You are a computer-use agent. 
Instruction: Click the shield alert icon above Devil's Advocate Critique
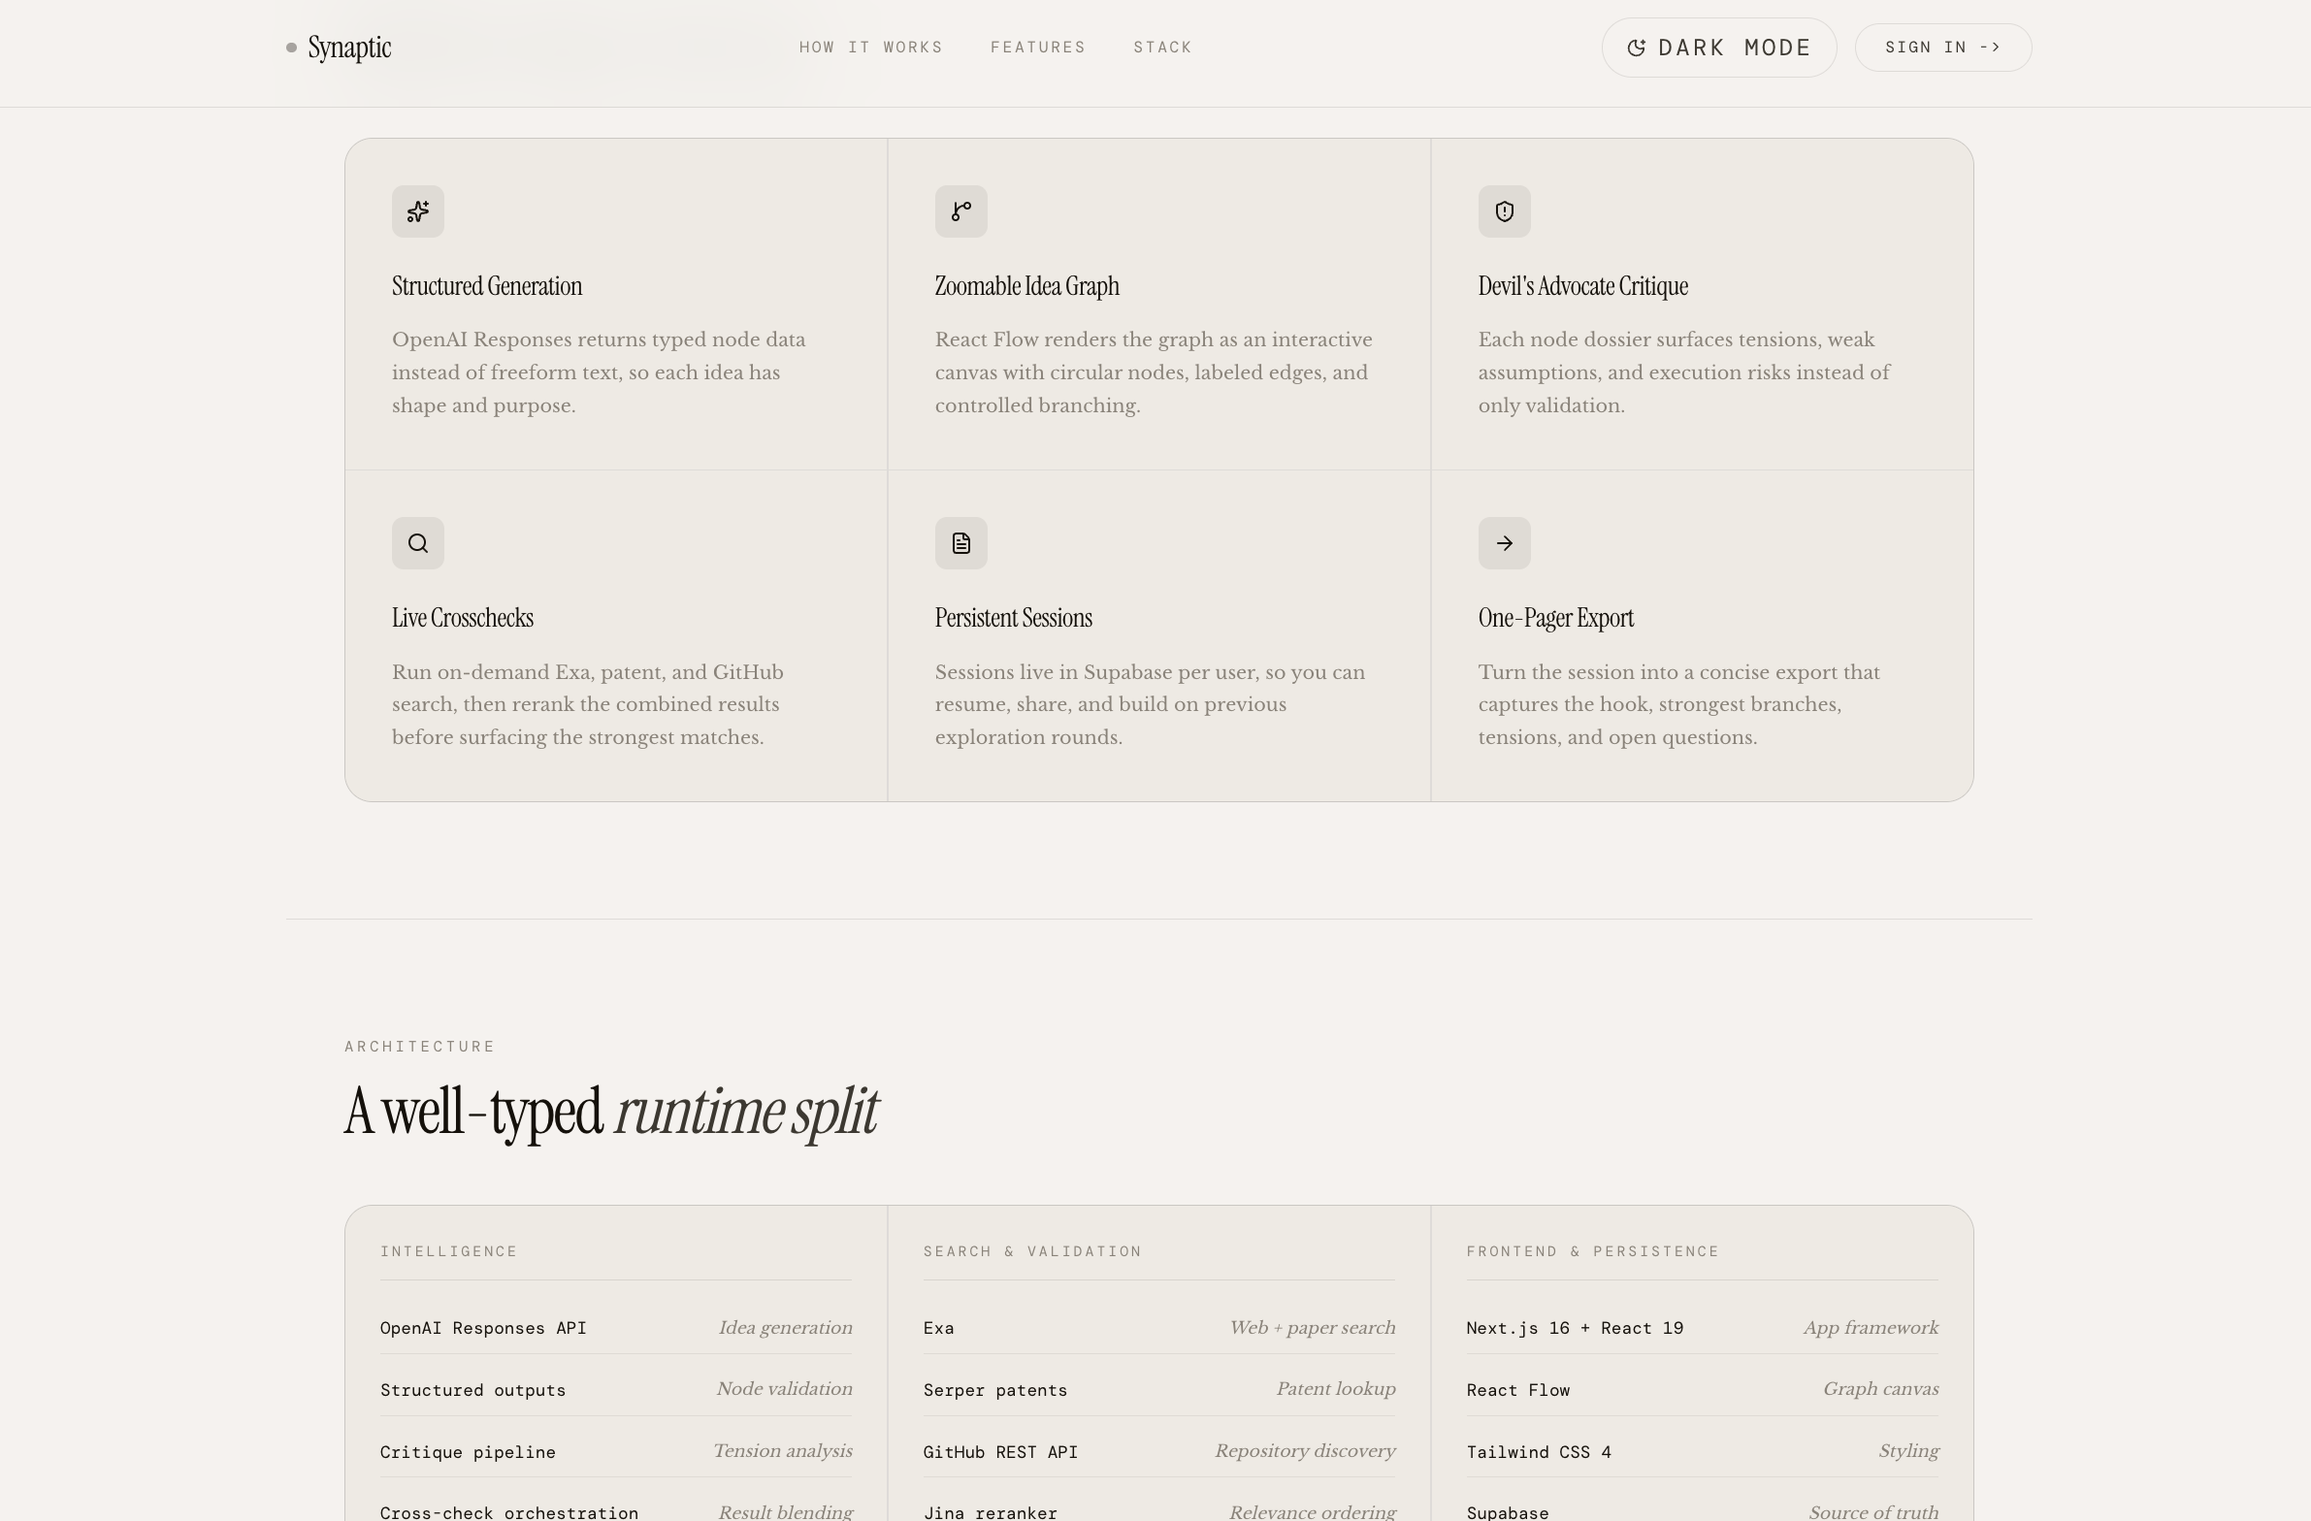[1504, 211]
